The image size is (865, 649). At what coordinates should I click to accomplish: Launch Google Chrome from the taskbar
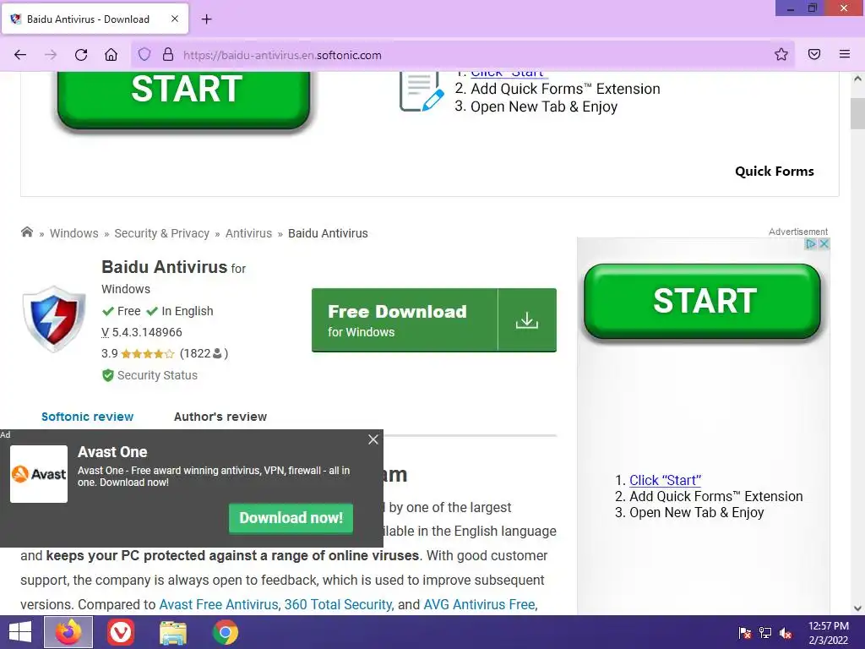[225, 632]
